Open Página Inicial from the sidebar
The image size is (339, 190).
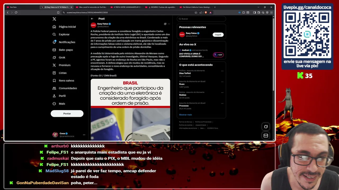pyautogui.click(x=64, y=27)
